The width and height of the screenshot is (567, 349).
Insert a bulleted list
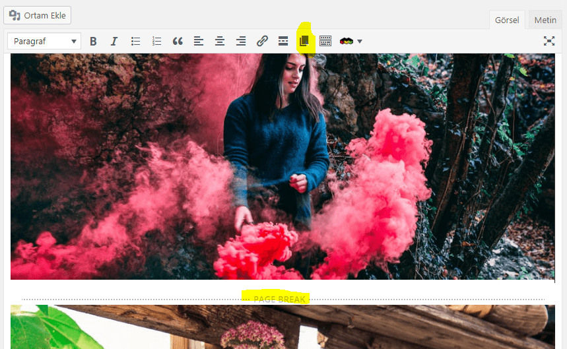[135, 41]
